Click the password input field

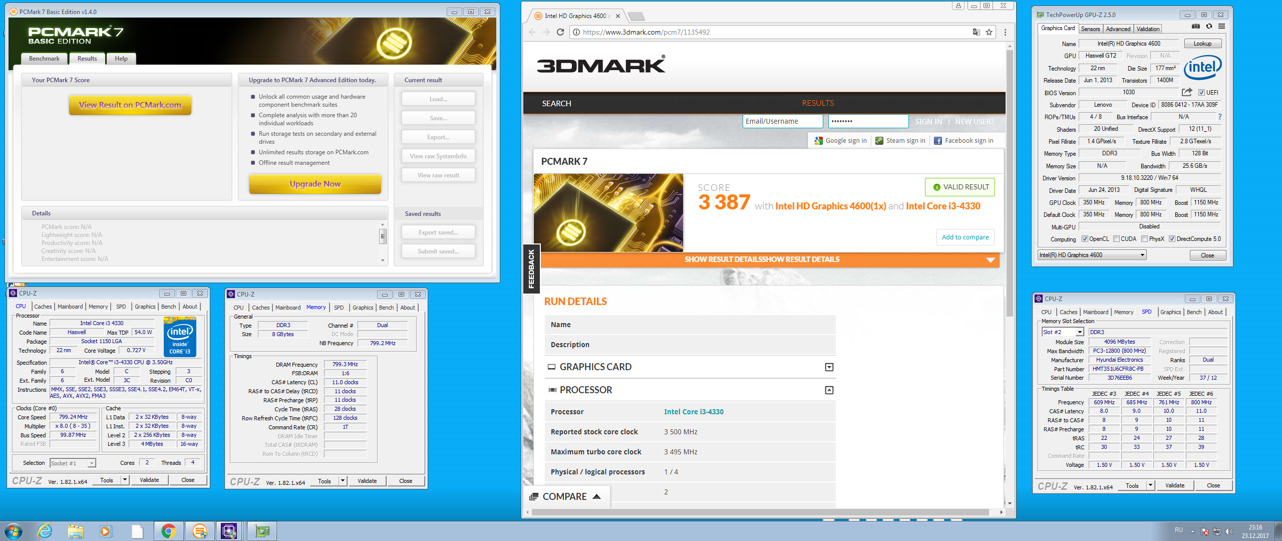(x=868, y=121)
